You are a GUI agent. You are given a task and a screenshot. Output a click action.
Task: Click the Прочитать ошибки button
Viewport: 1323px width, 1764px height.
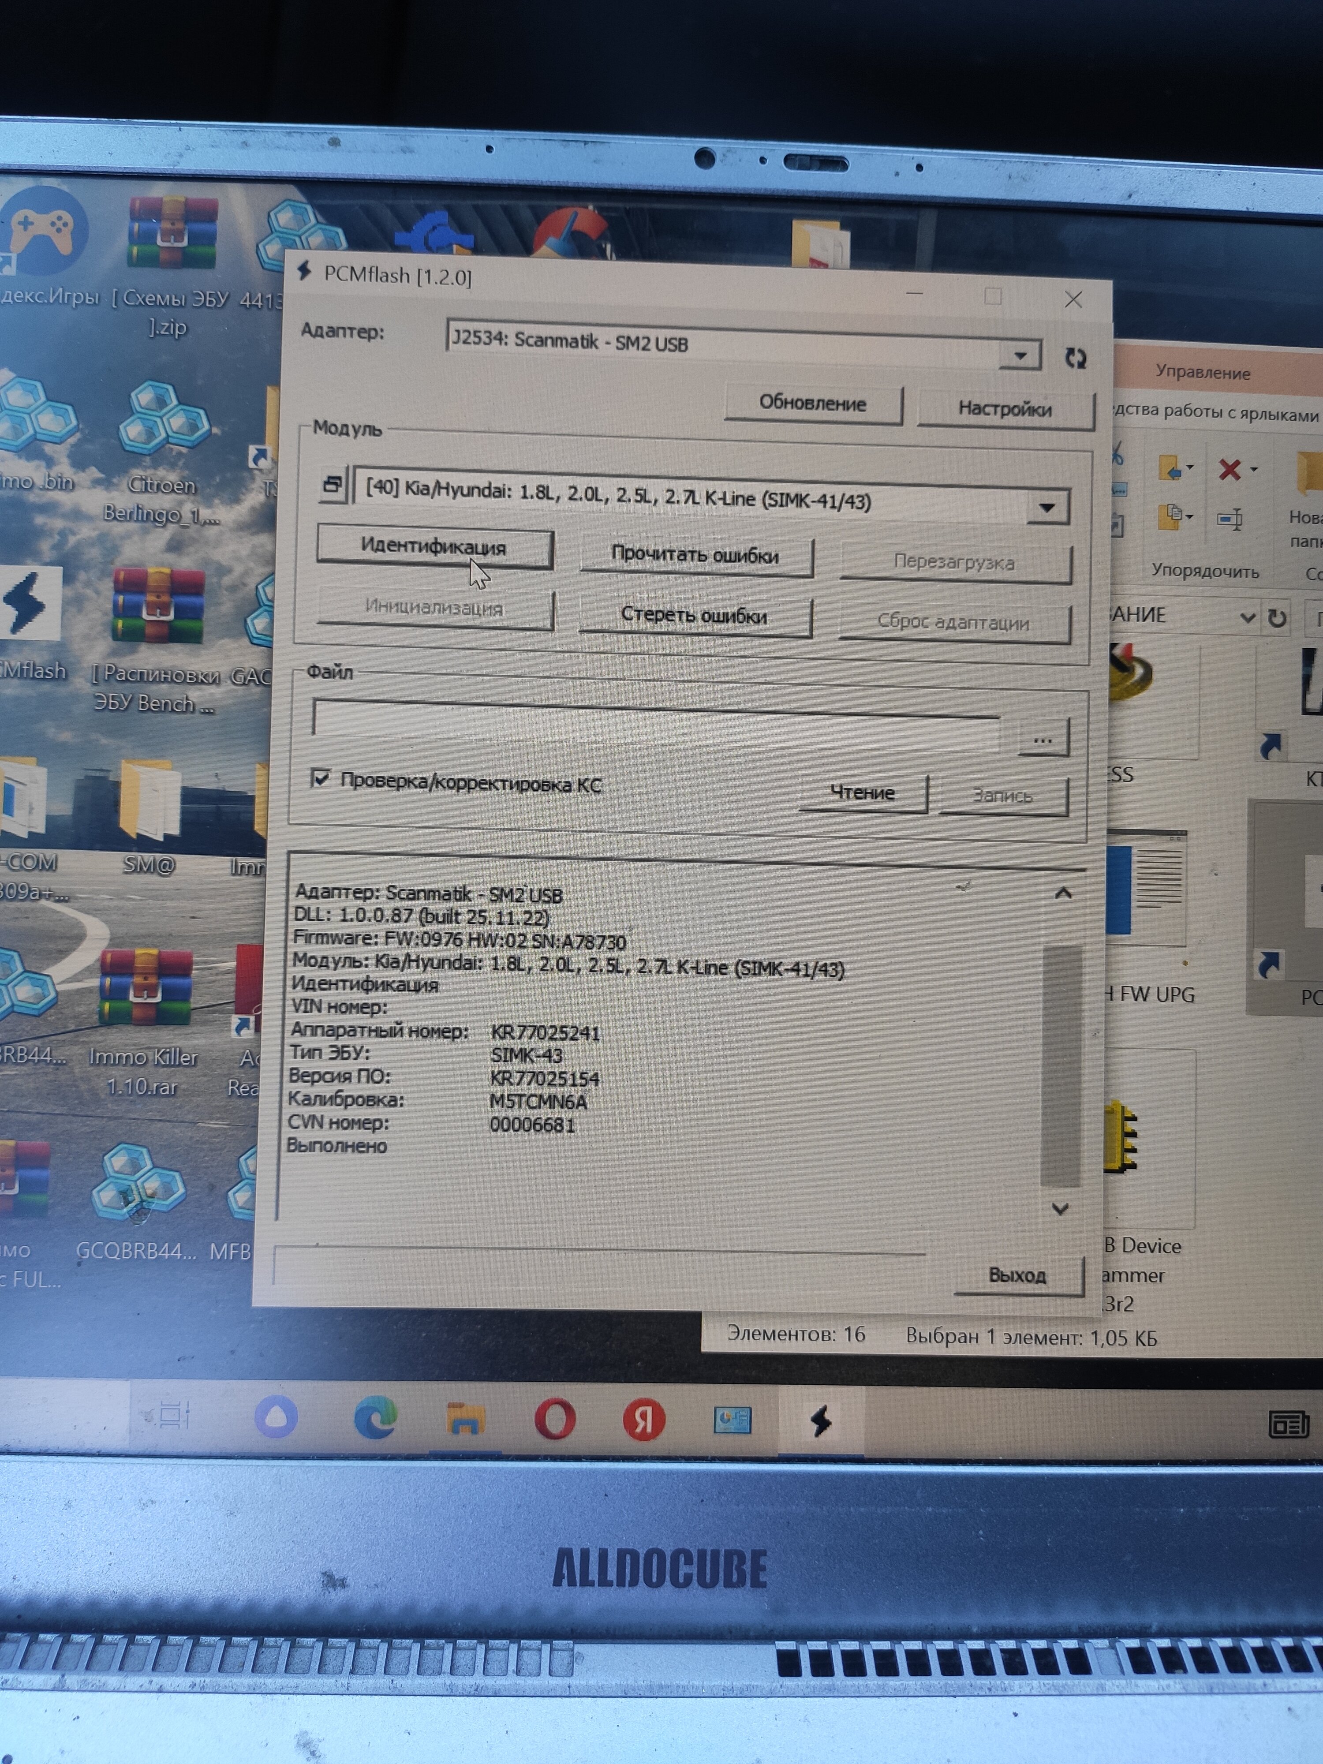(x=695, y=556)
